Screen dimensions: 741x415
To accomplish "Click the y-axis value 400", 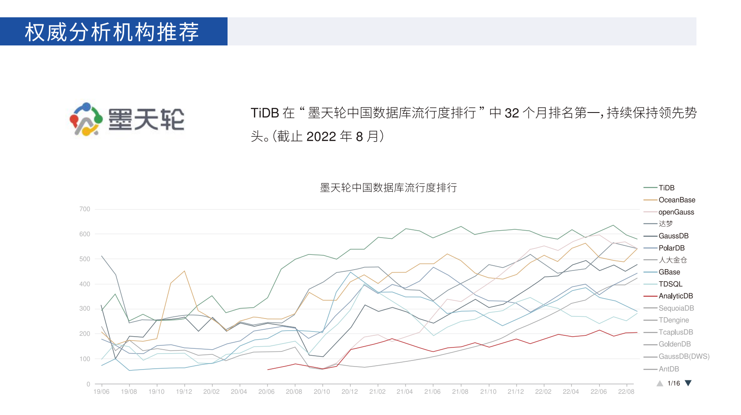I will click(85, 284).
